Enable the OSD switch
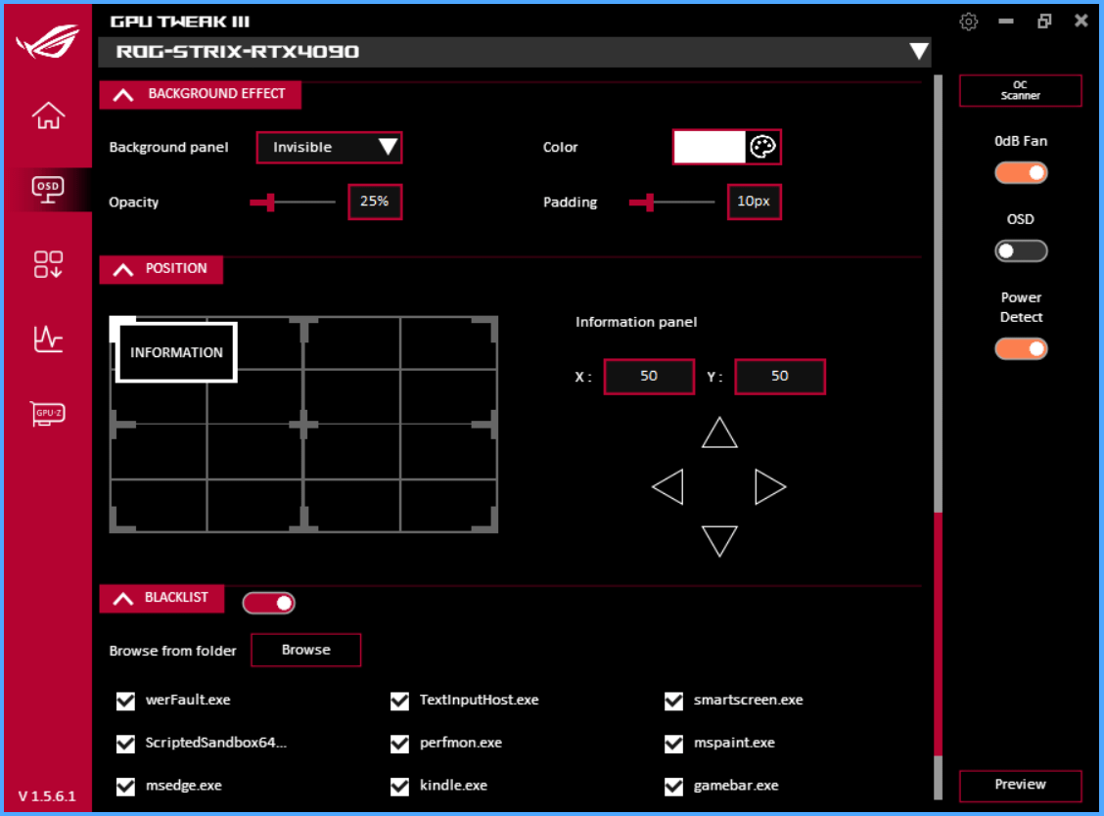 1021,250
